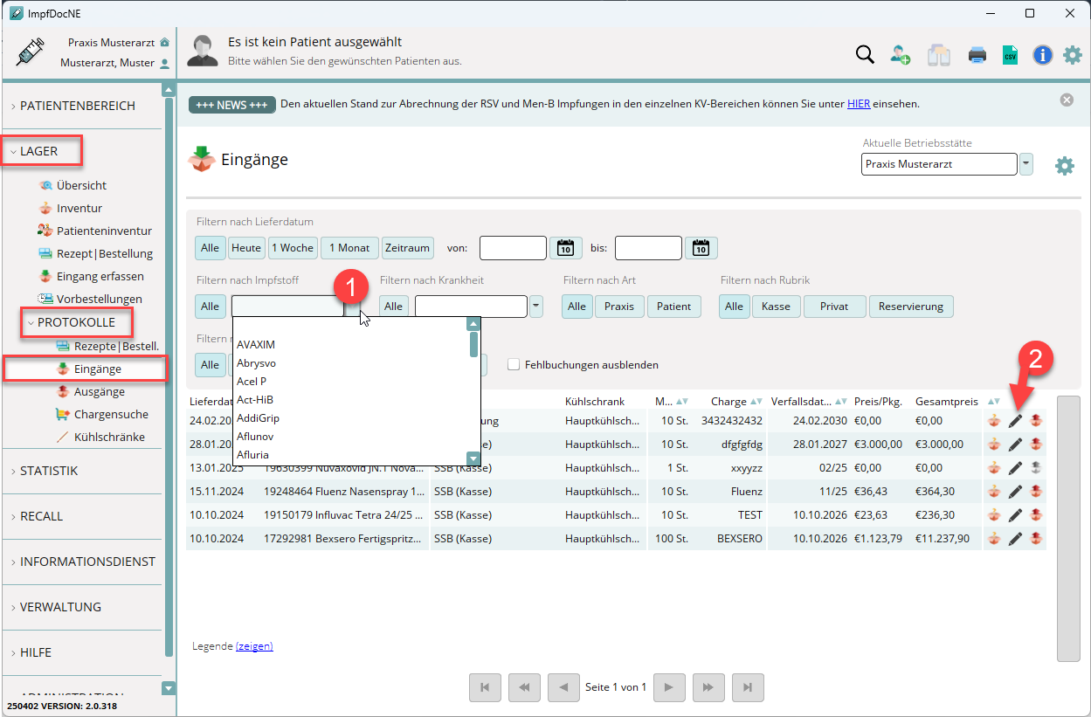The height and width of the screenshot is (717, 1091).
Task: Select the 'Kasse' Rubrik filter
Action: pyautogui.click(x=776, y=307)
